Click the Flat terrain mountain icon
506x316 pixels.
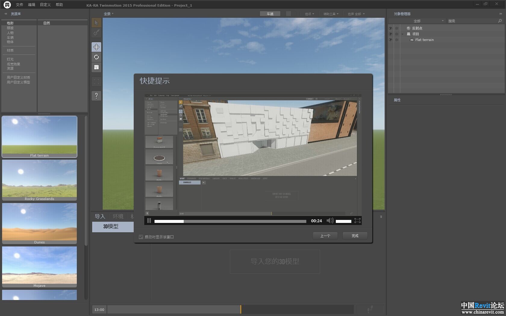click(x=412, y=40)
